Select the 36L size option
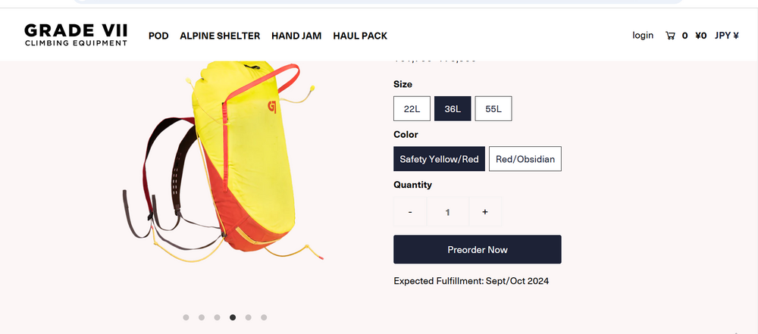Screen dimensions: 758x334 click(453, 109)
